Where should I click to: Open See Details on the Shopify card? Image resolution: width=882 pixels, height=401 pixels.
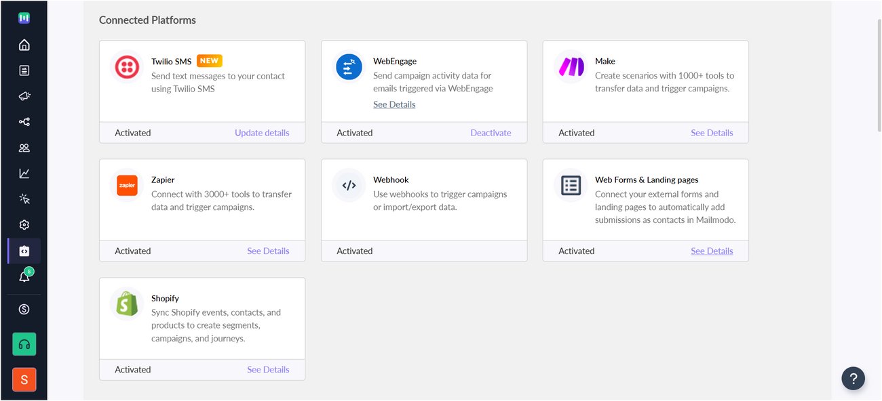click(x=268, y=369)
